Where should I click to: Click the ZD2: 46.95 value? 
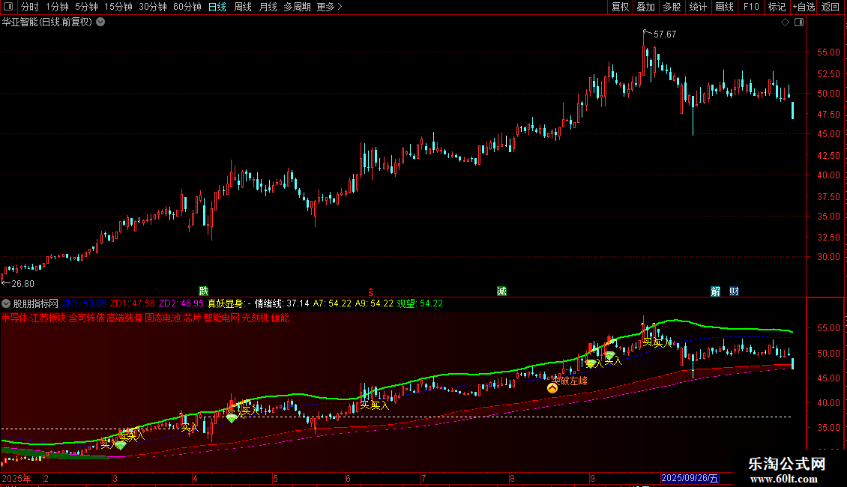[x=181, y=303]
